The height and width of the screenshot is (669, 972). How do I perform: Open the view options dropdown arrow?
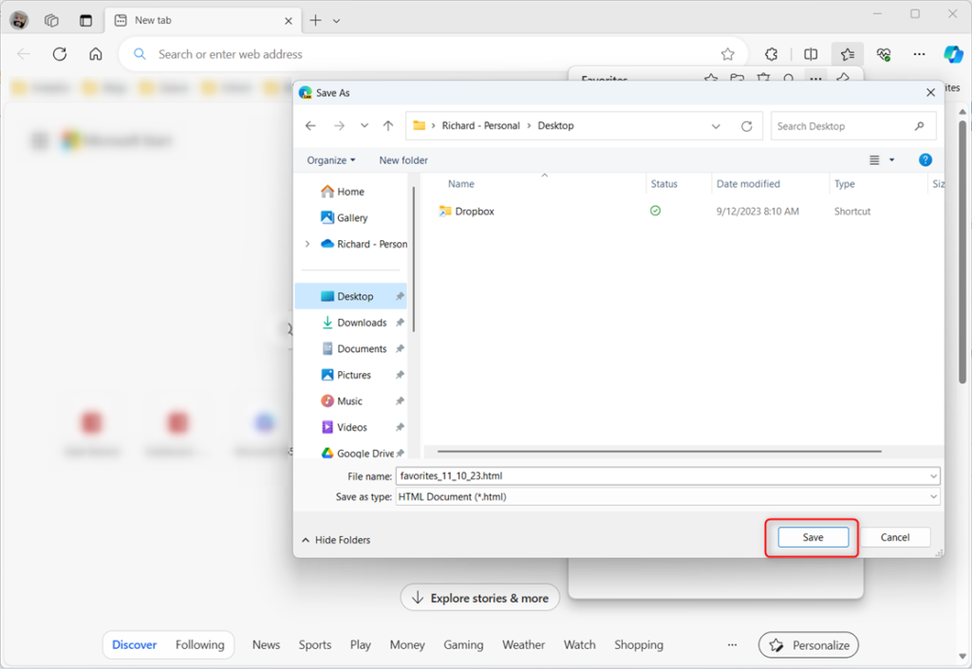[892, 160]
